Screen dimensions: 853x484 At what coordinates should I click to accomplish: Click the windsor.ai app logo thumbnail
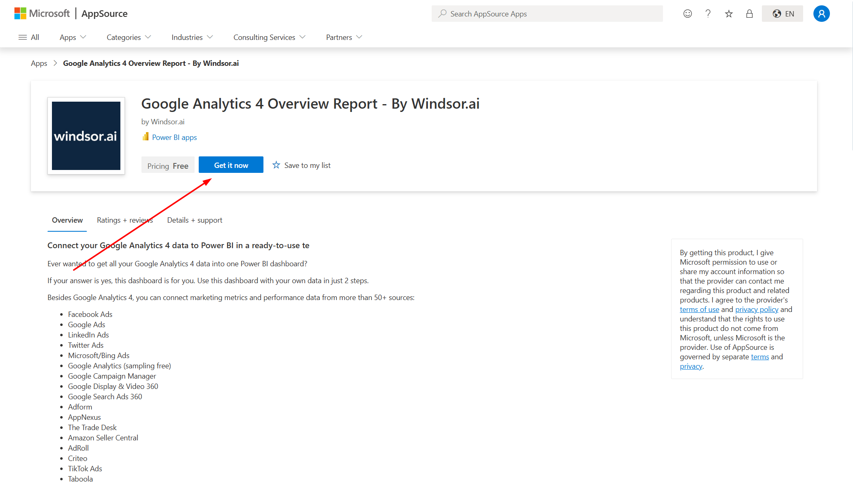tap(86, 136)
